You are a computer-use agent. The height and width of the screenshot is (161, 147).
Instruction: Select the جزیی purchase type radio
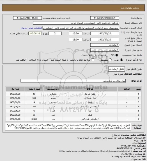click(x=121, y=60)
